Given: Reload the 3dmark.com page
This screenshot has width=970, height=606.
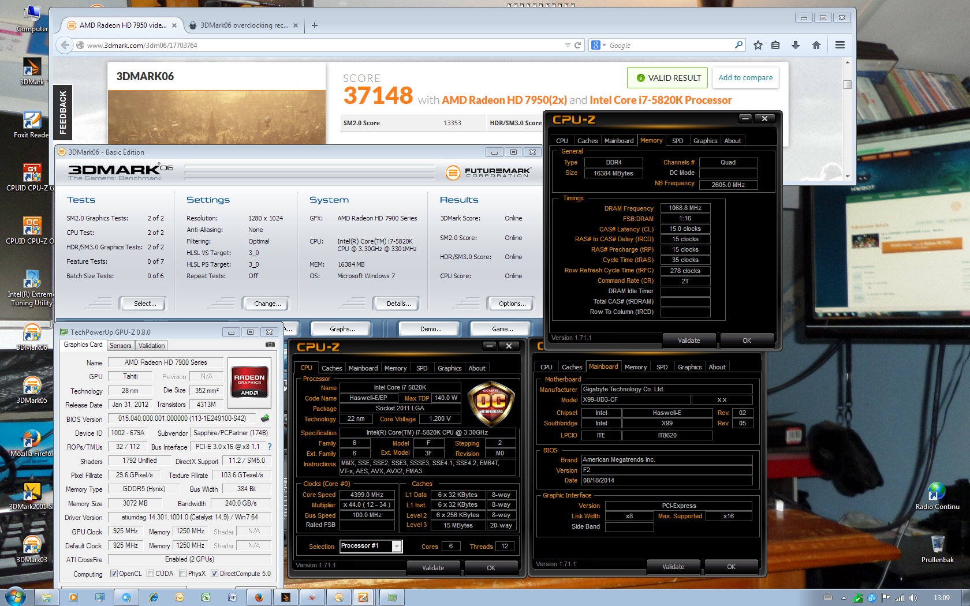Looking at the screenshot, I should point(577,45).
